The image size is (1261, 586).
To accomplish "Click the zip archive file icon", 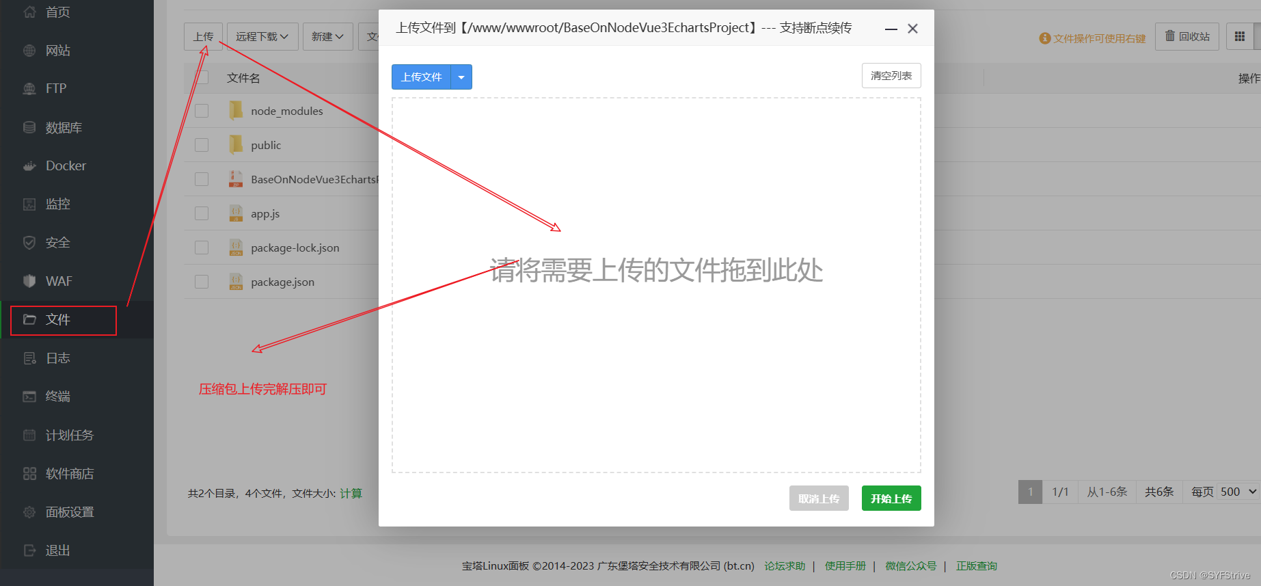I will point(236,179).
